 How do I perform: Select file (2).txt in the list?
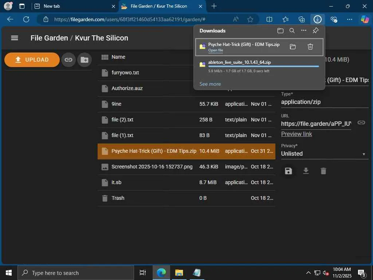click(186, 120)
